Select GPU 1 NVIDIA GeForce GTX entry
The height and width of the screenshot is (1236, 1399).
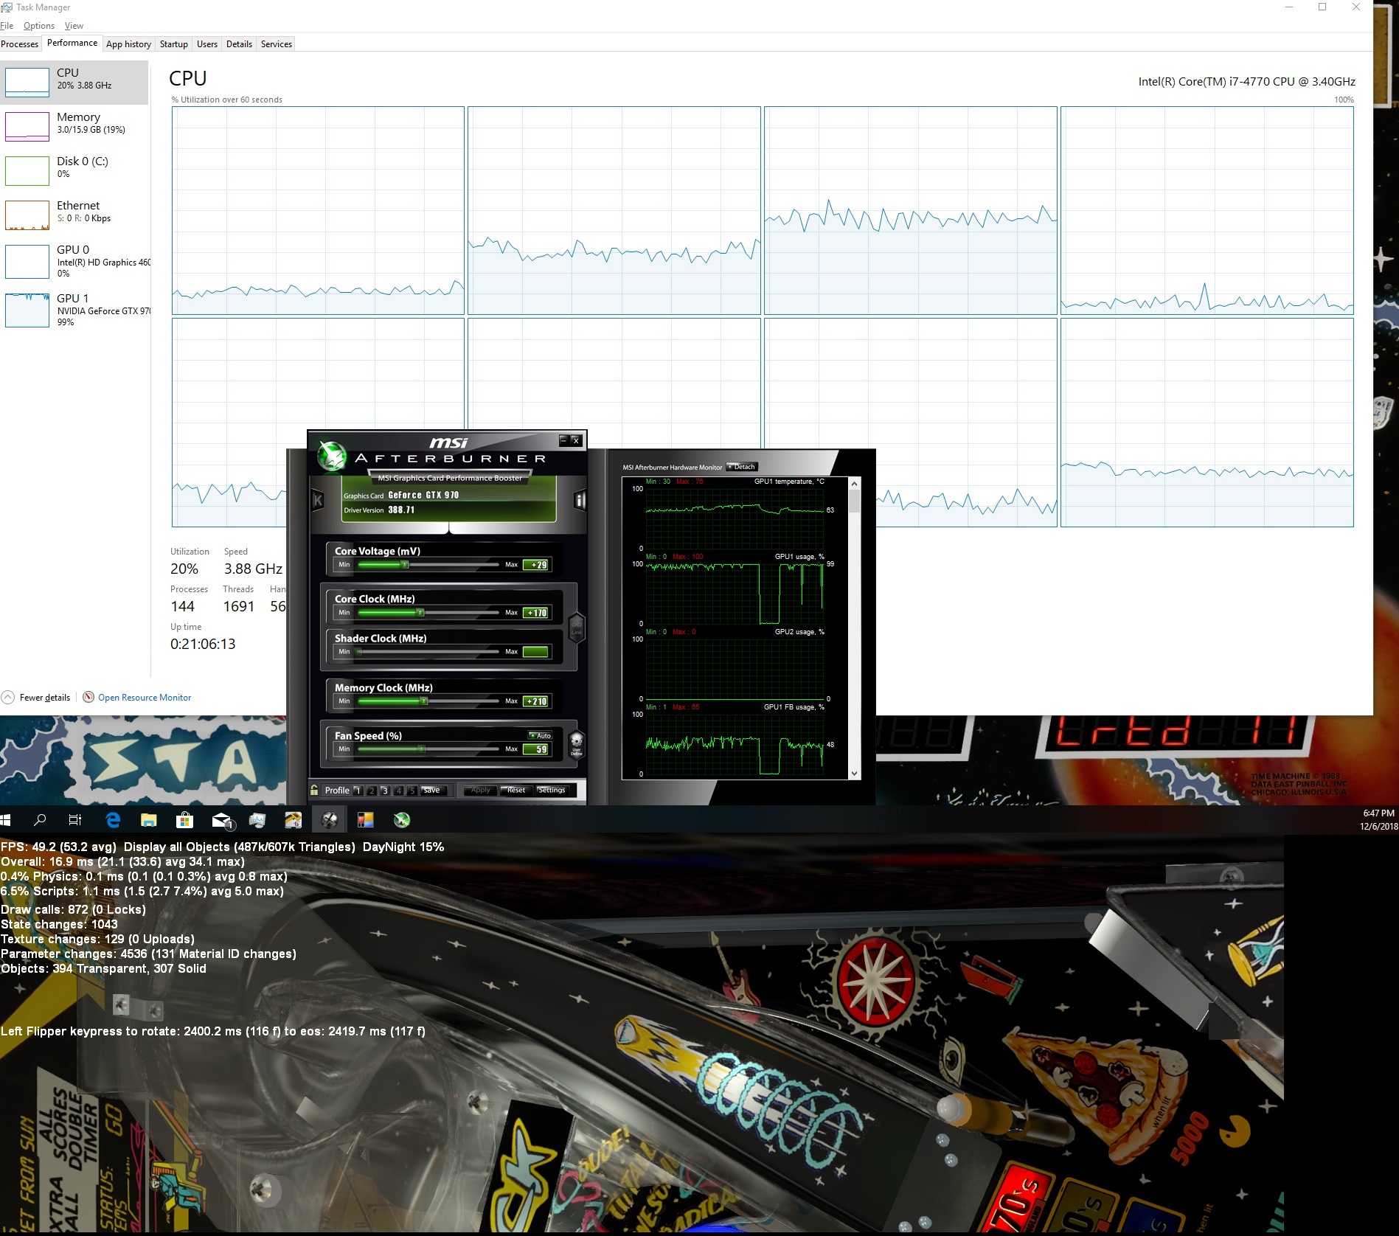pos(75,310)
